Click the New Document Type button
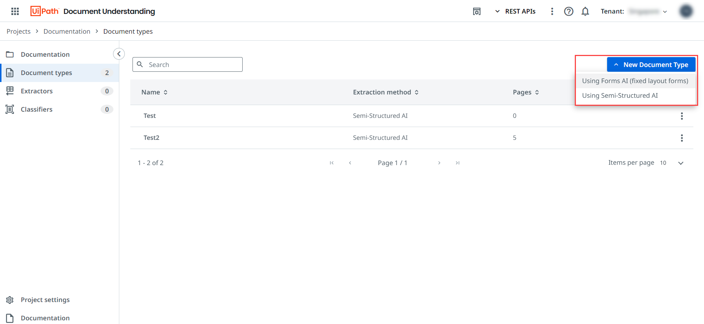The height and width of the screenshot is (324, 704). click(x=651, y=65)
